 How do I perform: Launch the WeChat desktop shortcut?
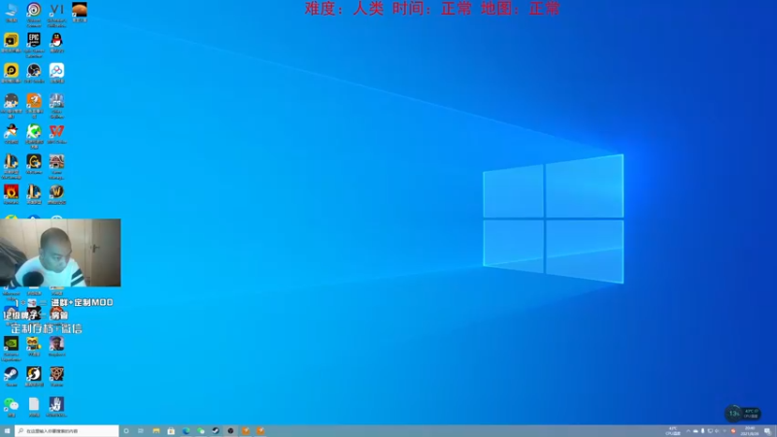tap(11, 406)
